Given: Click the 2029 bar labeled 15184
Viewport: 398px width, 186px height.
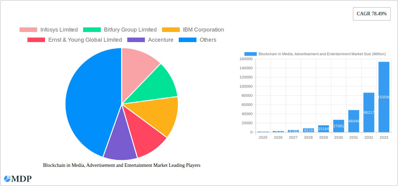Looking at the screenshot, I should tap(323, 129).
